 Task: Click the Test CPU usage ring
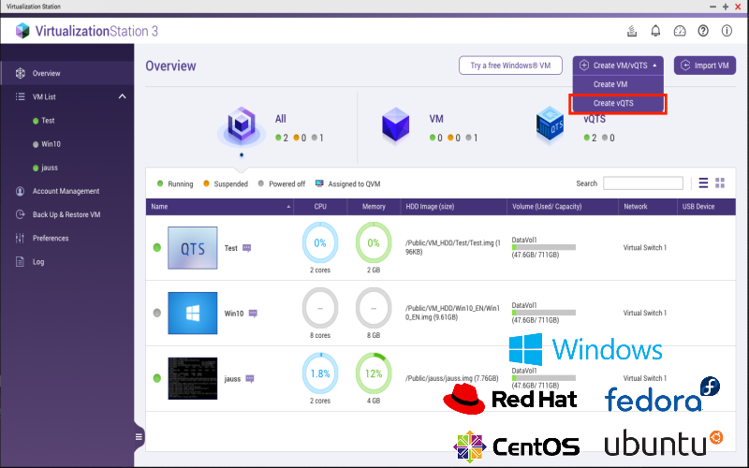320,242
